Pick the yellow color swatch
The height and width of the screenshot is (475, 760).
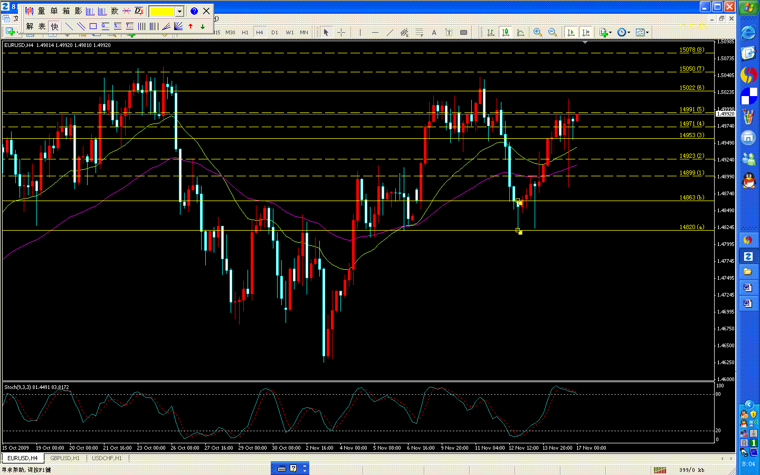coord(162,11)
